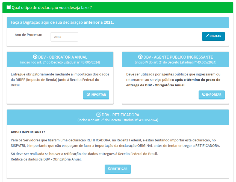Click the 'AVISO IMPORTANTE:' notice heading
Screen dimensions: 236x182
(x=28, y=132)
